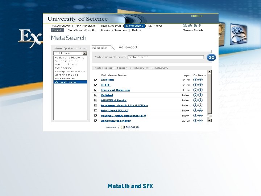View Previous Searches
The image size is (261, 196).
tap(114, 30)
